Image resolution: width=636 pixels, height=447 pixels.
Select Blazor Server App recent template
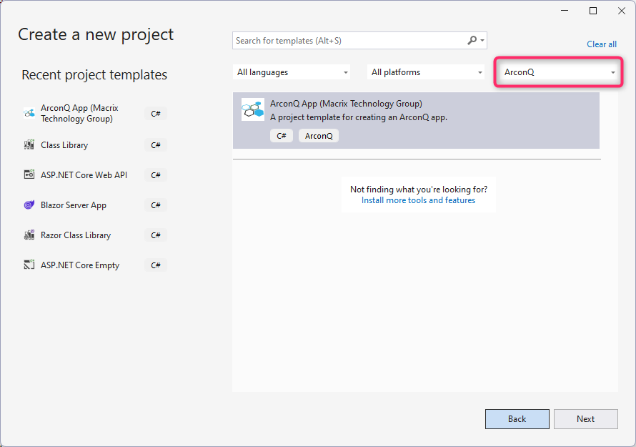coord(95,205)
